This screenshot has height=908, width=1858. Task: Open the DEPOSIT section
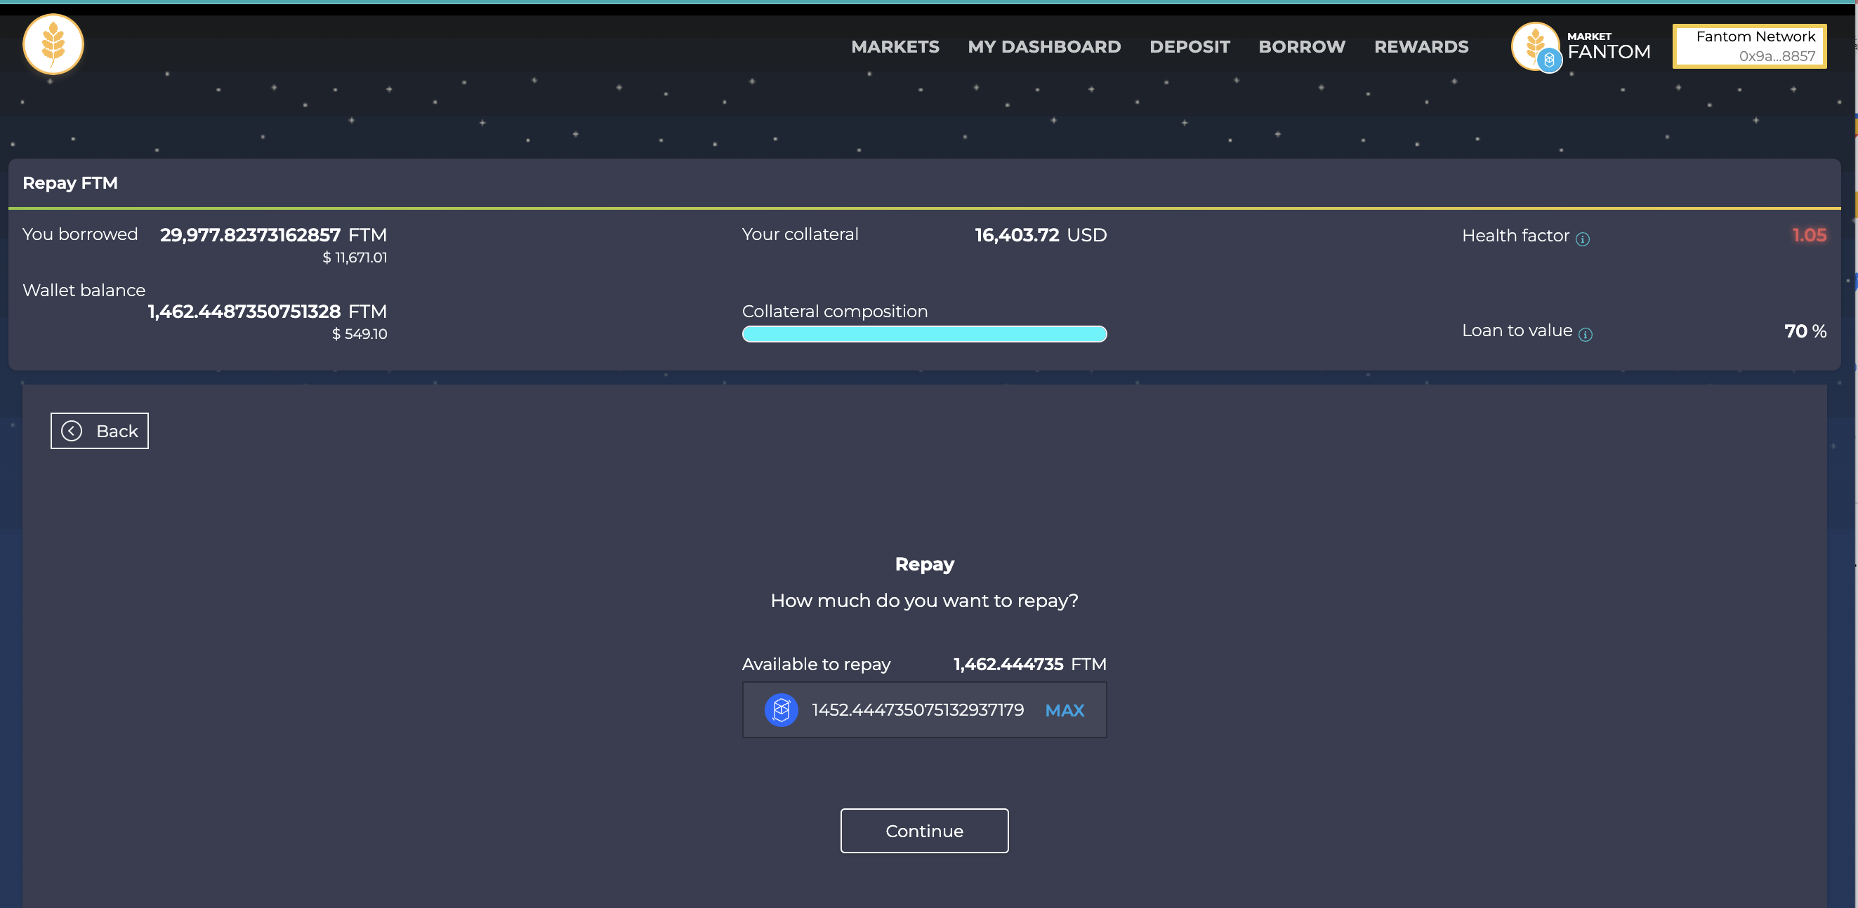1189,47
